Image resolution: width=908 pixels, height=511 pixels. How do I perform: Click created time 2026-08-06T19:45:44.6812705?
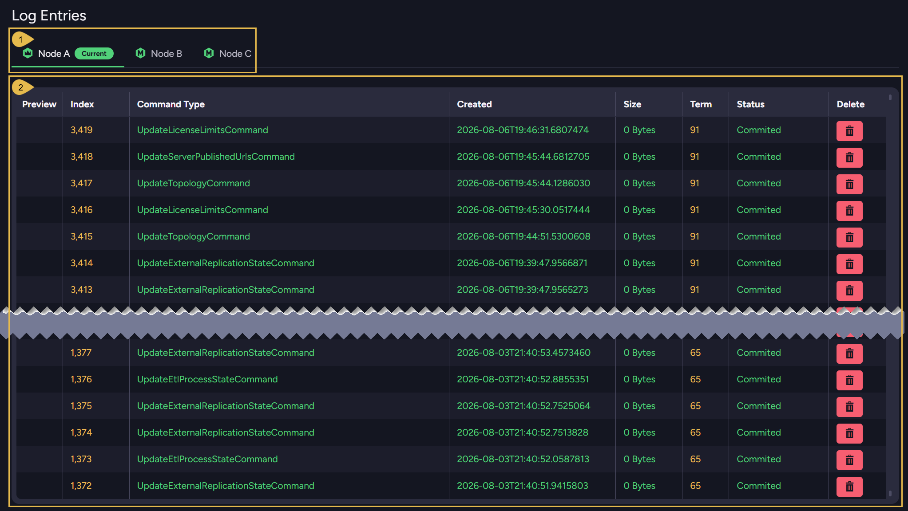tap(523, 157)
